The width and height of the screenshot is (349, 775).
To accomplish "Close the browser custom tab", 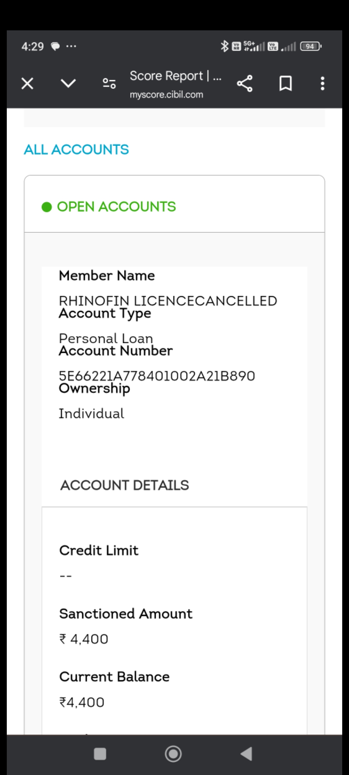I will pos(27,84).
